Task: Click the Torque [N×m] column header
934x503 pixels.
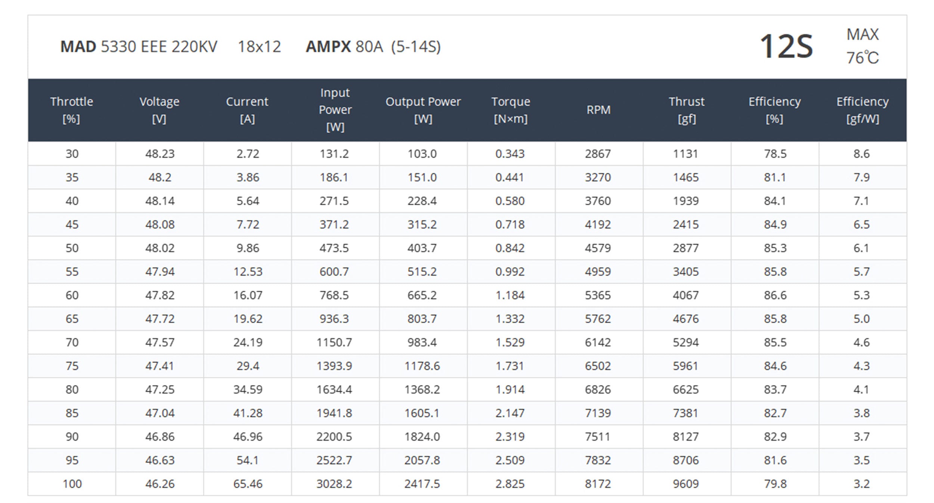Action: coord(511,110)
